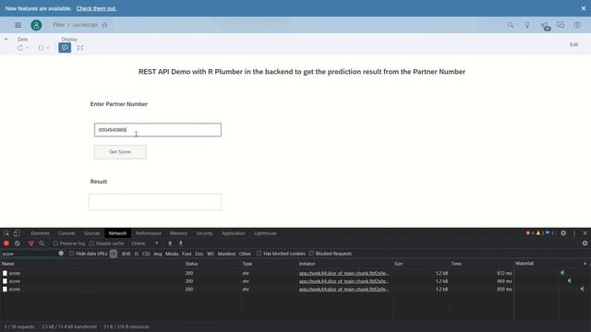The width and height of the screenshot is (591, 332).
Task: Switch to the Security tab
Action: tap(204, 233)
